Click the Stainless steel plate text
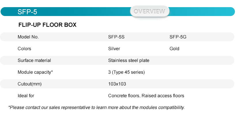 (x=129, y=60)
